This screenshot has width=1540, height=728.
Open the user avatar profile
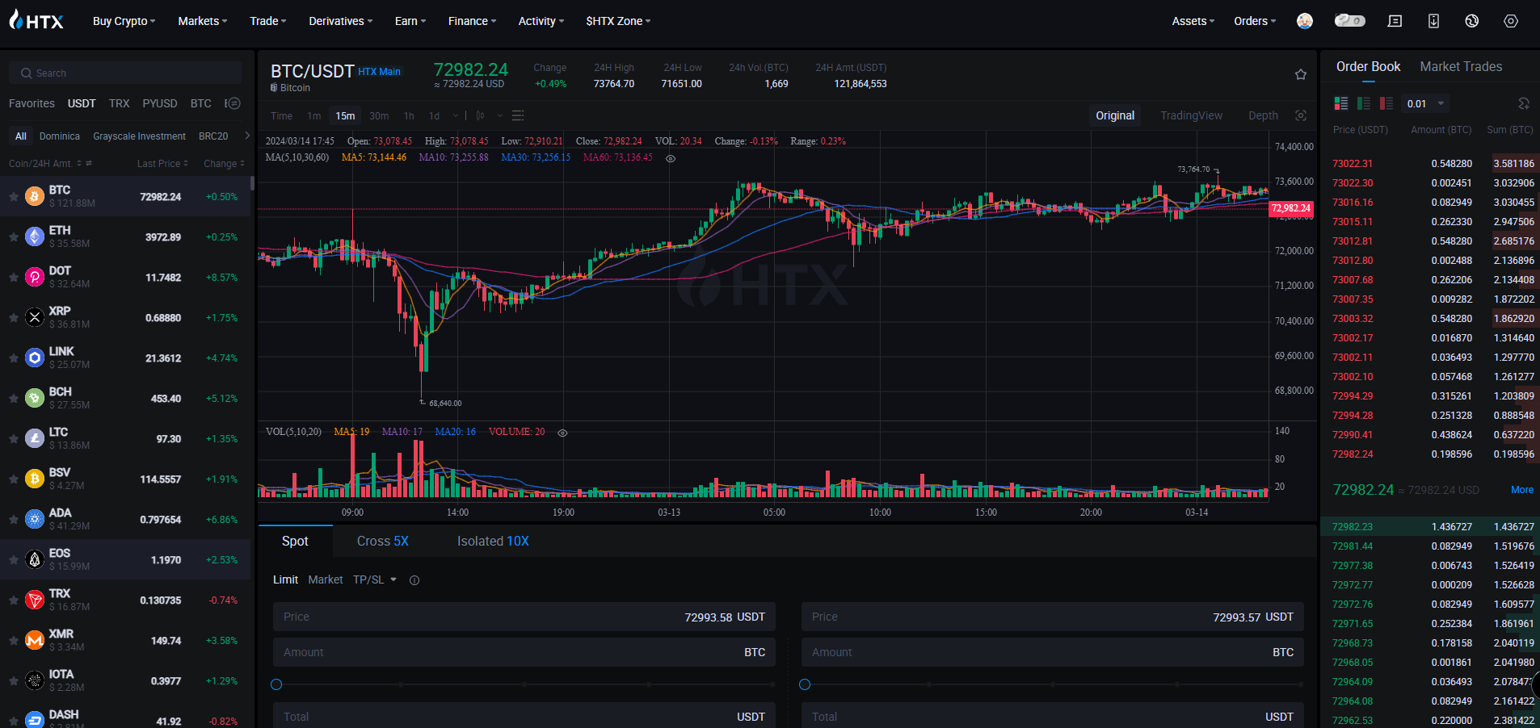point(1304,21)
